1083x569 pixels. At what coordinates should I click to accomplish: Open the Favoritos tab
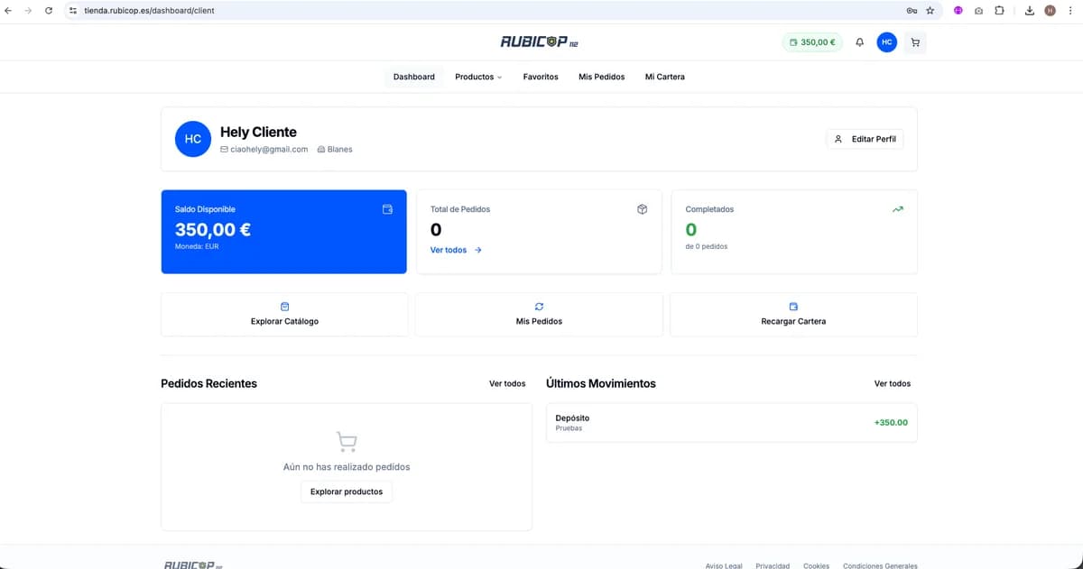pyautogui.click(x=541, y=77)
